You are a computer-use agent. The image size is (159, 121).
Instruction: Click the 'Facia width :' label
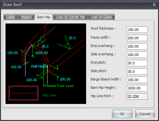pos(100,37)
